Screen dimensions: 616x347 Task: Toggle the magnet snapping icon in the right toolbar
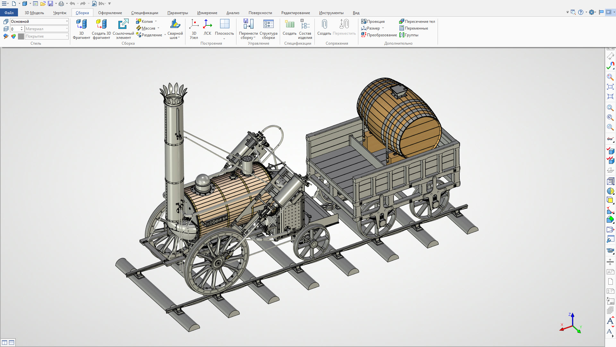[610, 66]
